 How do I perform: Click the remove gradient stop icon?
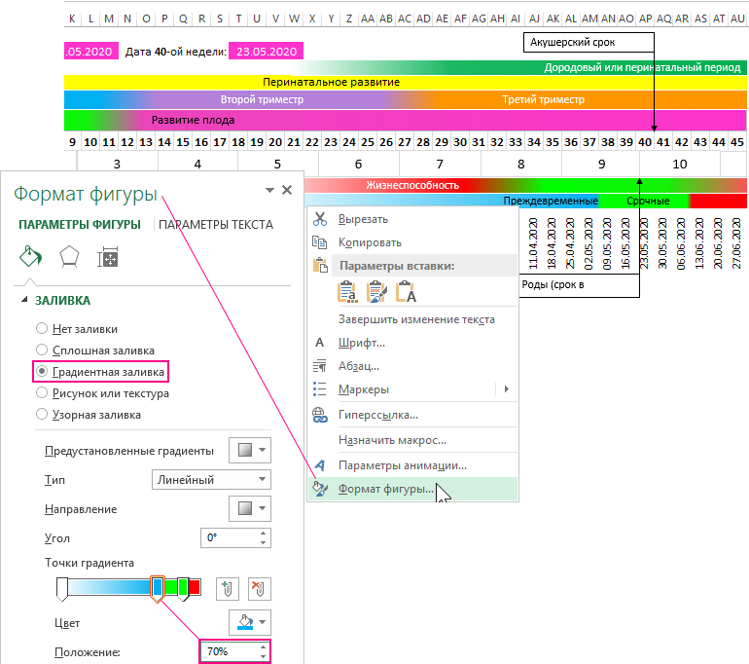[259, 587]
